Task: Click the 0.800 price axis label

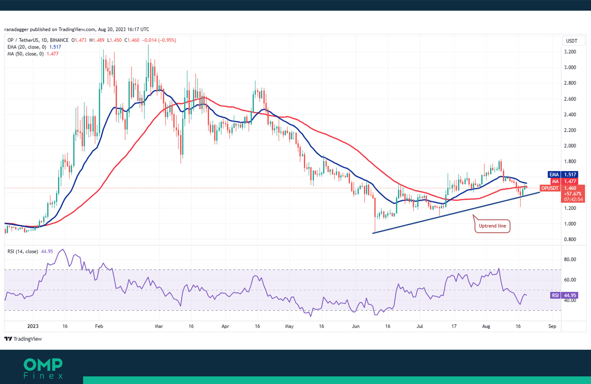Action: pyautogui.click(x=570, y=239)
